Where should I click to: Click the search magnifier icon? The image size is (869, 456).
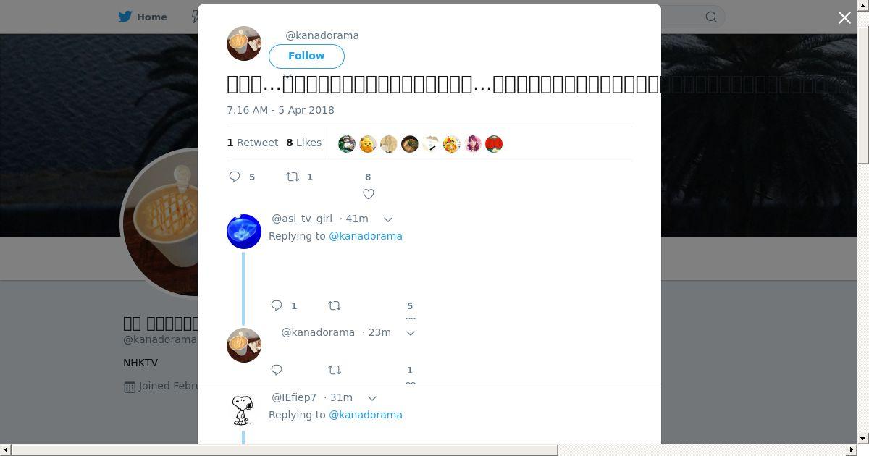pyautogui.click(x=711, y=17)
